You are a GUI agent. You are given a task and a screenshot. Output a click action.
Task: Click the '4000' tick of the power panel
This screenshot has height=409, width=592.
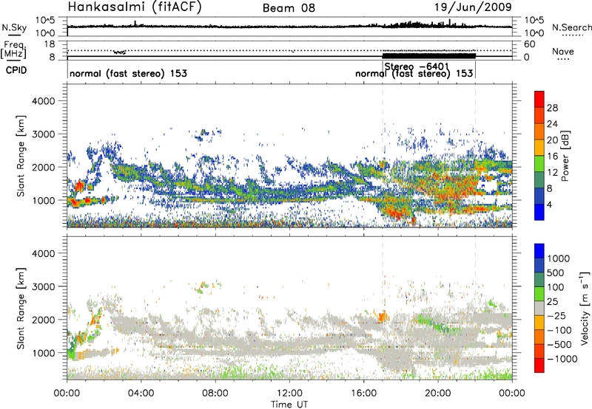click(44, 101)
